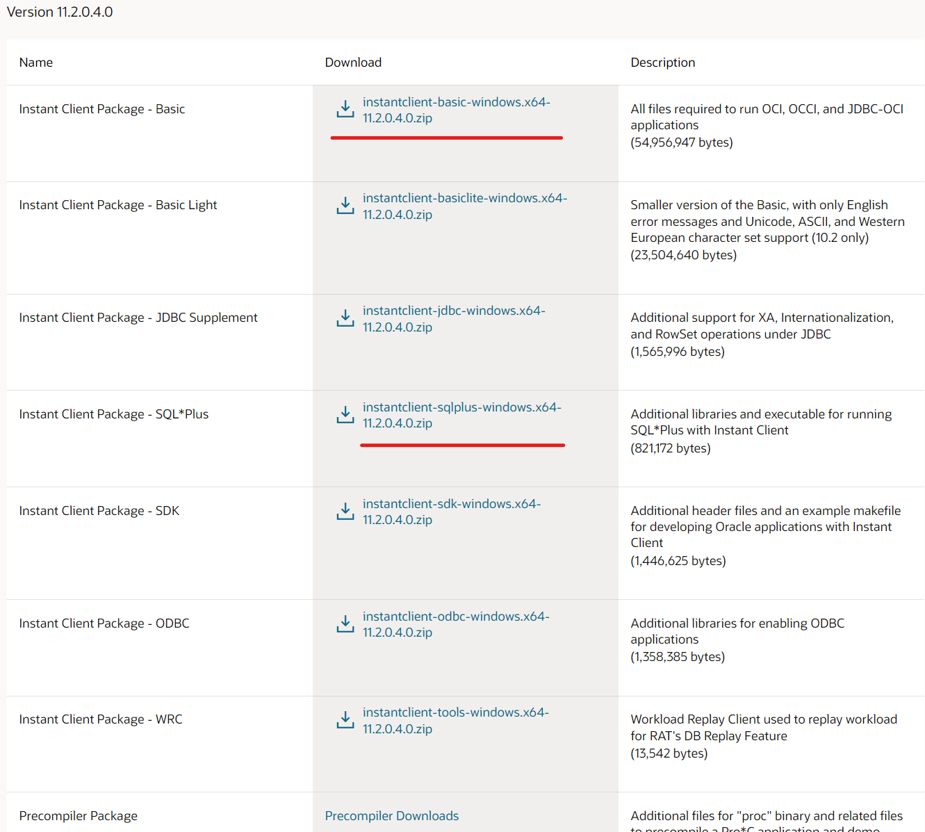925x832 pixels.
Task: Open the Precompiler Downloads link
Action: coord(392,816)
